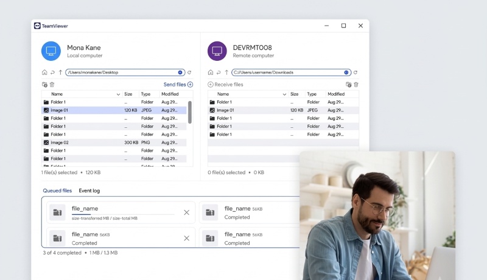Sort remote list by Type column
The width and height of the screenshot is (487, 280).
tap(312, 94)
